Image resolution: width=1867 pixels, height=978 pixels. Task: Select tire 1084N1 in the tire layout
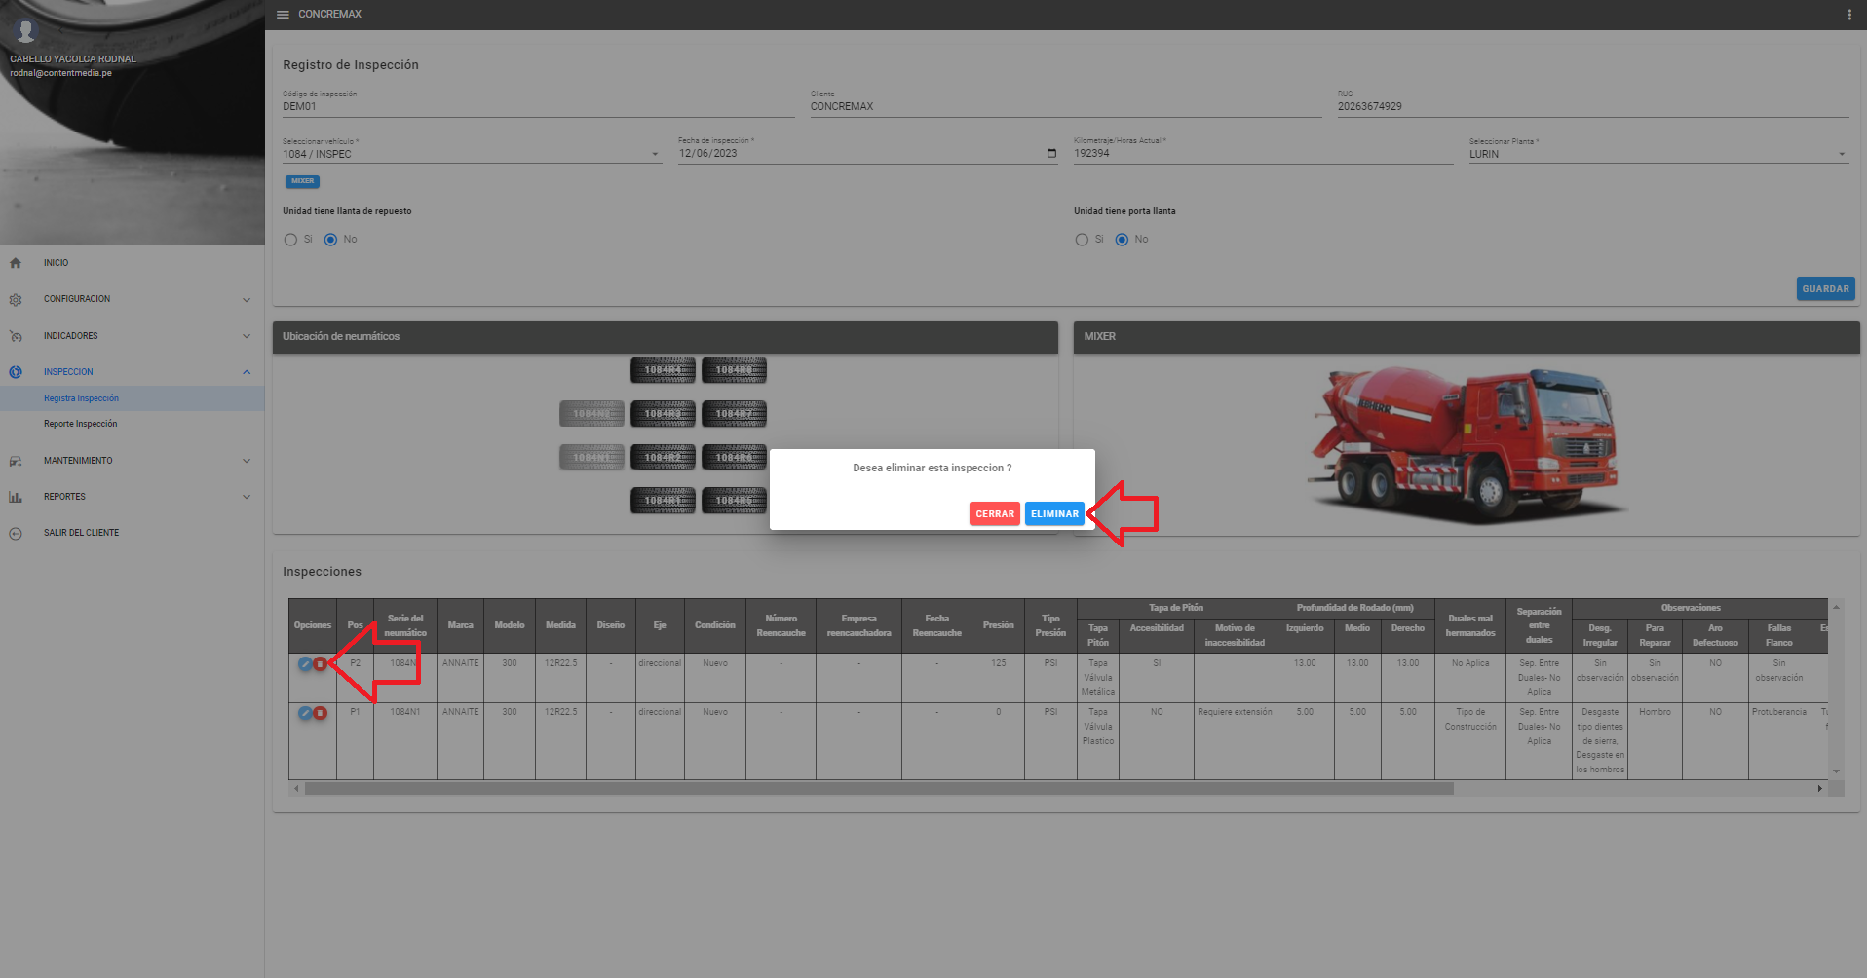591,457
